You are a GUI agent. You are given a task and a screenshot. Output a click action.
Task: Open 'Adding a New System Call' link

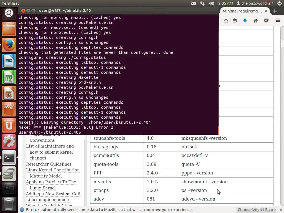pyautogui.click(x=53, y=194)
